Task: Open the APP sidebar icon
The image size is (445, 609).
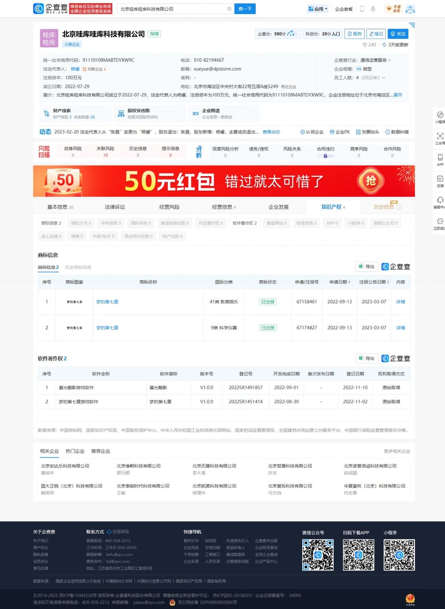Action: pyautogui.click(x=440, y=160)
